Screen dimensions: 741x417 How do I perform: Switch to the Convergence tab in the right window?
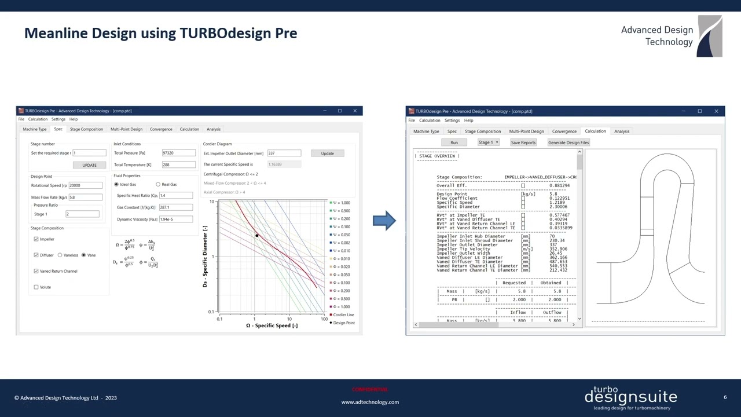564,131
